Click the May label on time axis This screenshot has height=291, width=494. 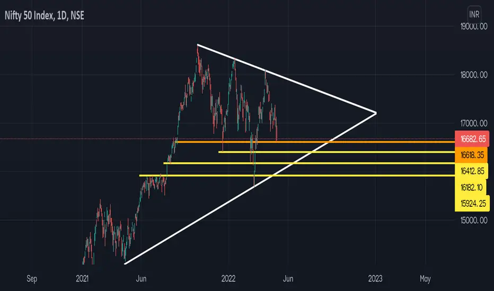pyautogui.click(x=425, y=279)
